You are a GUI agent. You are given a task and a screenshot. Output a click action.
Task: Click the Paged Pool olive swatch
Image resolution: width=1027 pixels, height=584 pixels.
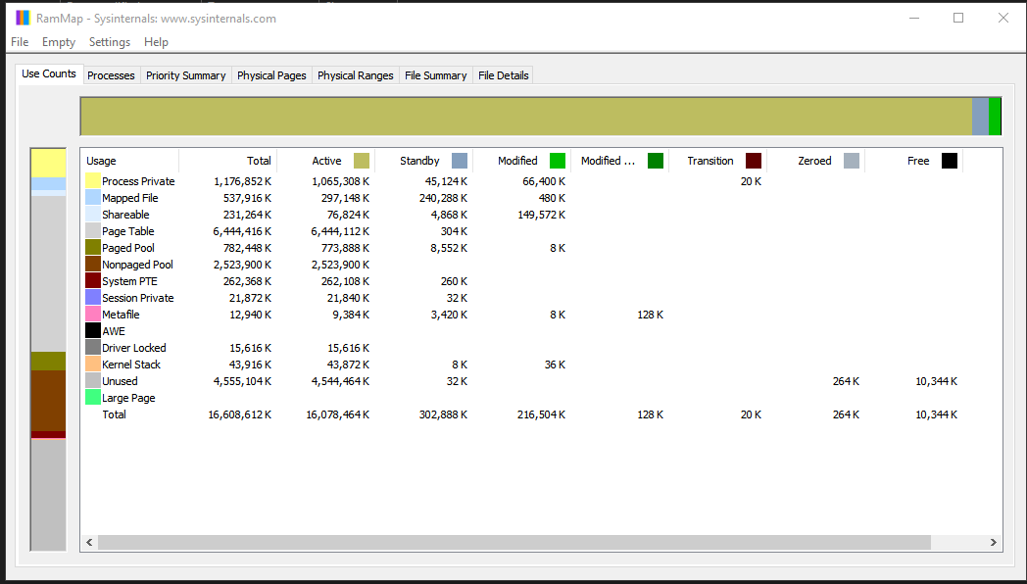(93, 248)
